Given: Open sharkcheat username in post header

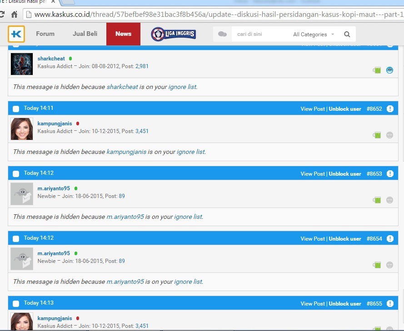Looking at the screenshot, I should [x=51, y=59].
